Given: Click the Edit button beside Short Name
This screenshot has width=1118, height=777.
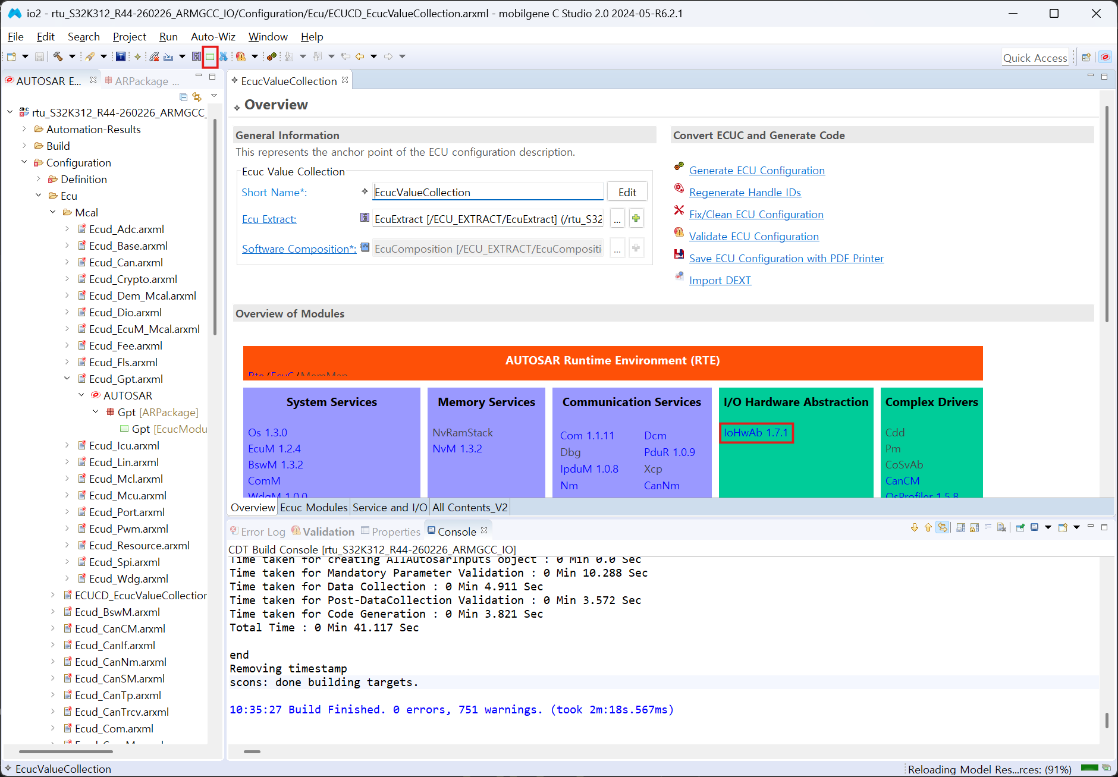Looking at the screenshot, I should [x=627, y=192].
